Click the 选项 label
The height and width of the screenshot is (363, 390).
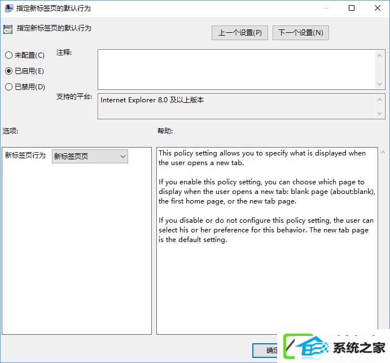(x=10, y=131)
